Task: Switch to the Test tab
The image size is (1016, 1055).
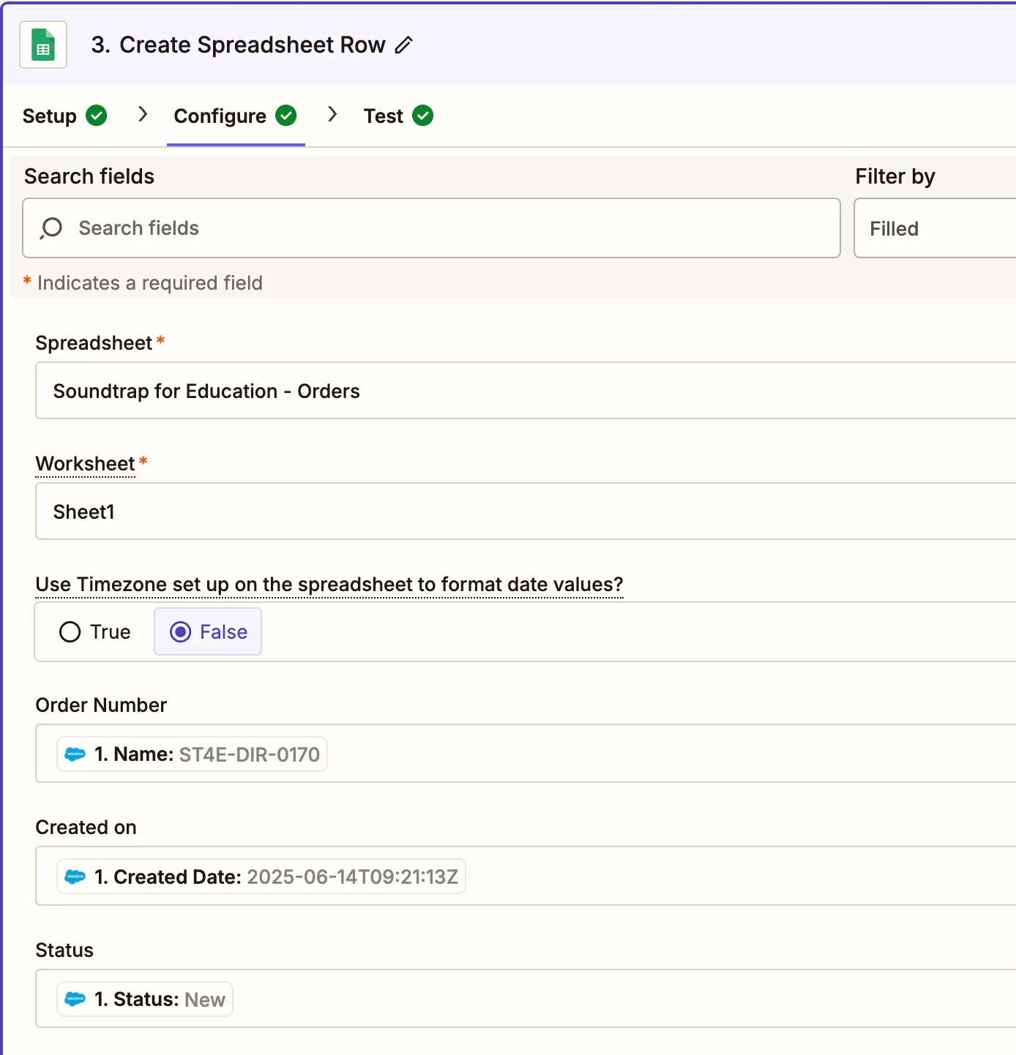Action: coord(398,116)
